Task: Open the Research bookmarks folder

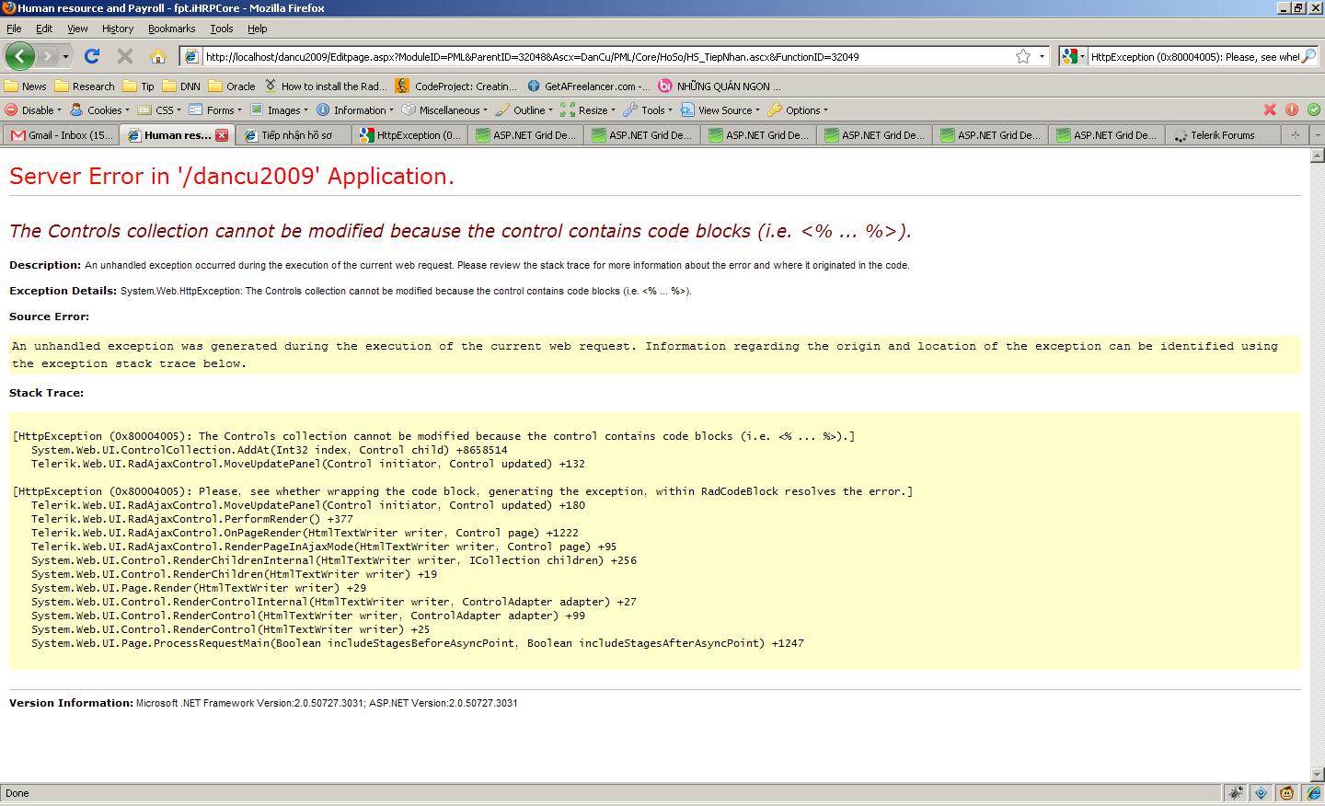Action: tap(85, 86)
